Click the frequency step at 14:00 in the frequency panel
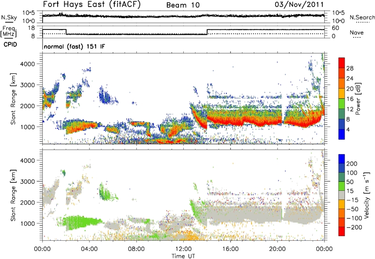The width and height of the screenshot is (375, 259). click(x=207, y=32)
